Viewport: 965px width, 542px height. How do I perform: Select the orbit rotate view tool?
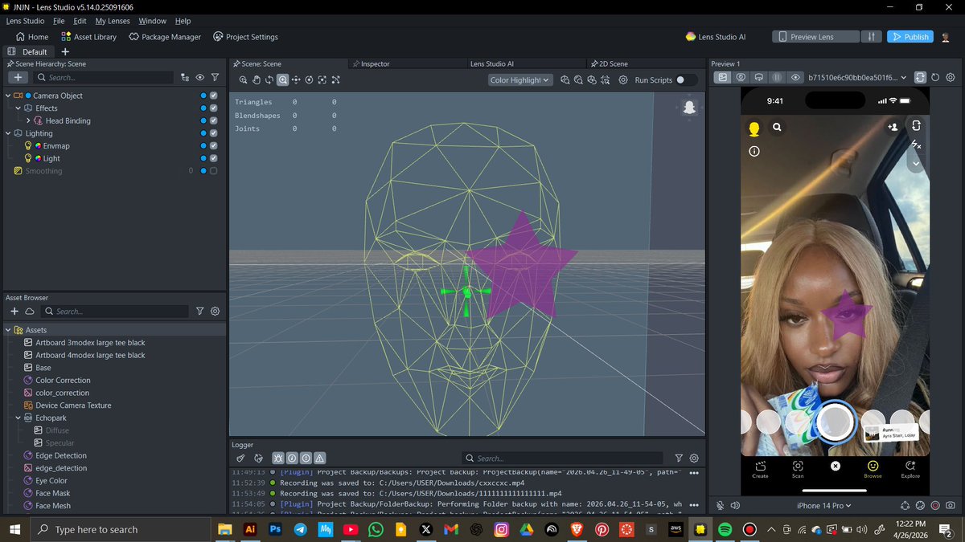coord(269,79)
